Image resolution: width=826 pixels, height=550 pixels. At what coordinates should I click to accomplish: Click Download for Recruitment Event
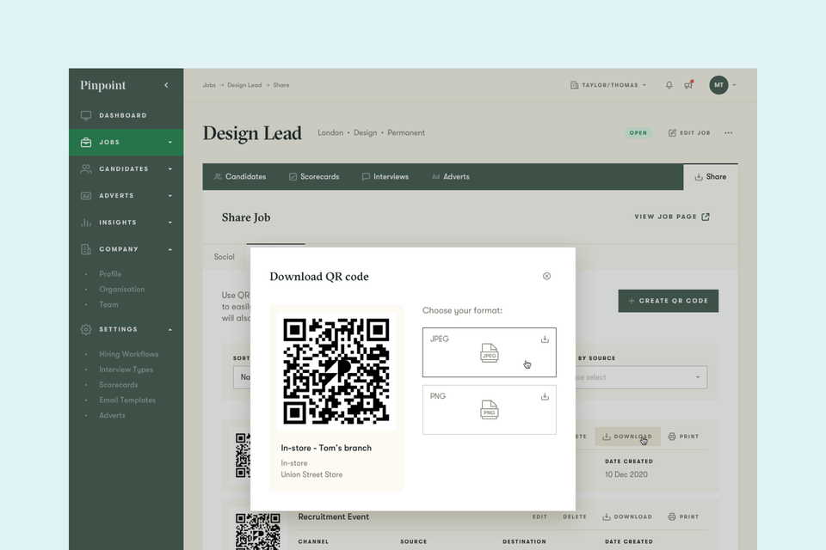click(627, 516)
